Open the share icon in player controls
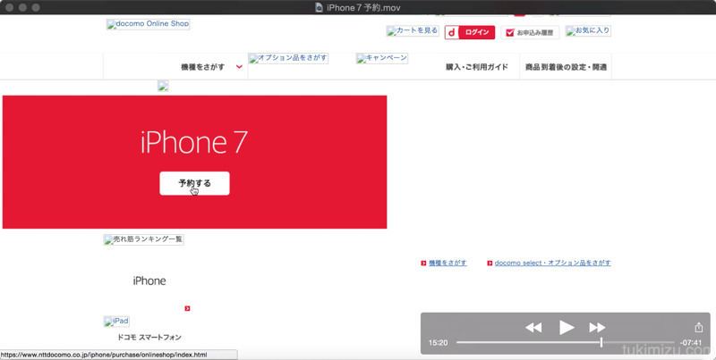 [x=699, y=327]
